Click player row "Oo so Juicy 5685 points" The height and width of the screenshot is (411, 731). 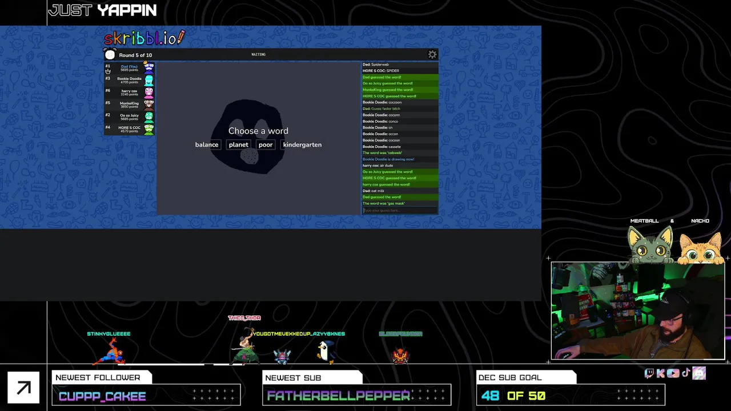[x=130, y=117]
